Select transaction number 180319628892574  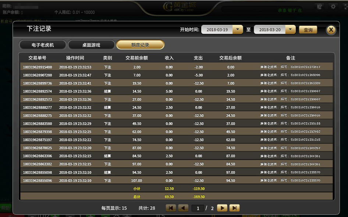pos(37,91)
